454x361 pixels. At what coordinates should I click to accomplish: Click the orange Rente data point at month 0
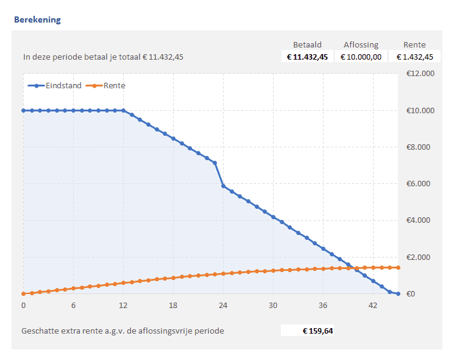[x=23, y=293]
